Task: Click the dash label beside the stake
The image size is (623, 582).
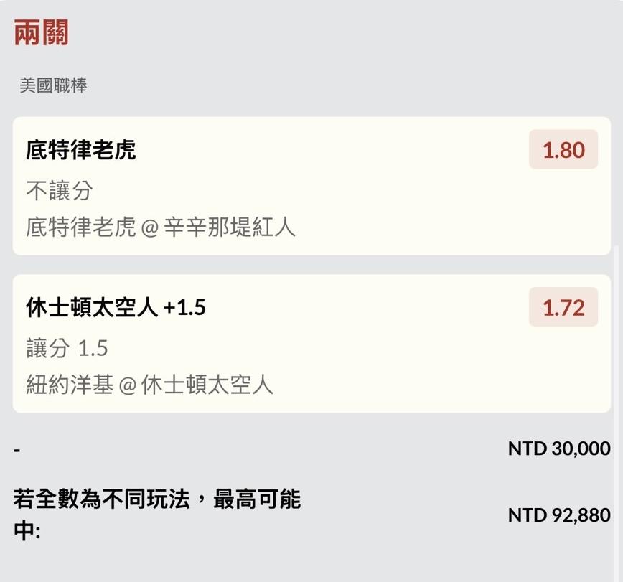Action: point(17,450)
